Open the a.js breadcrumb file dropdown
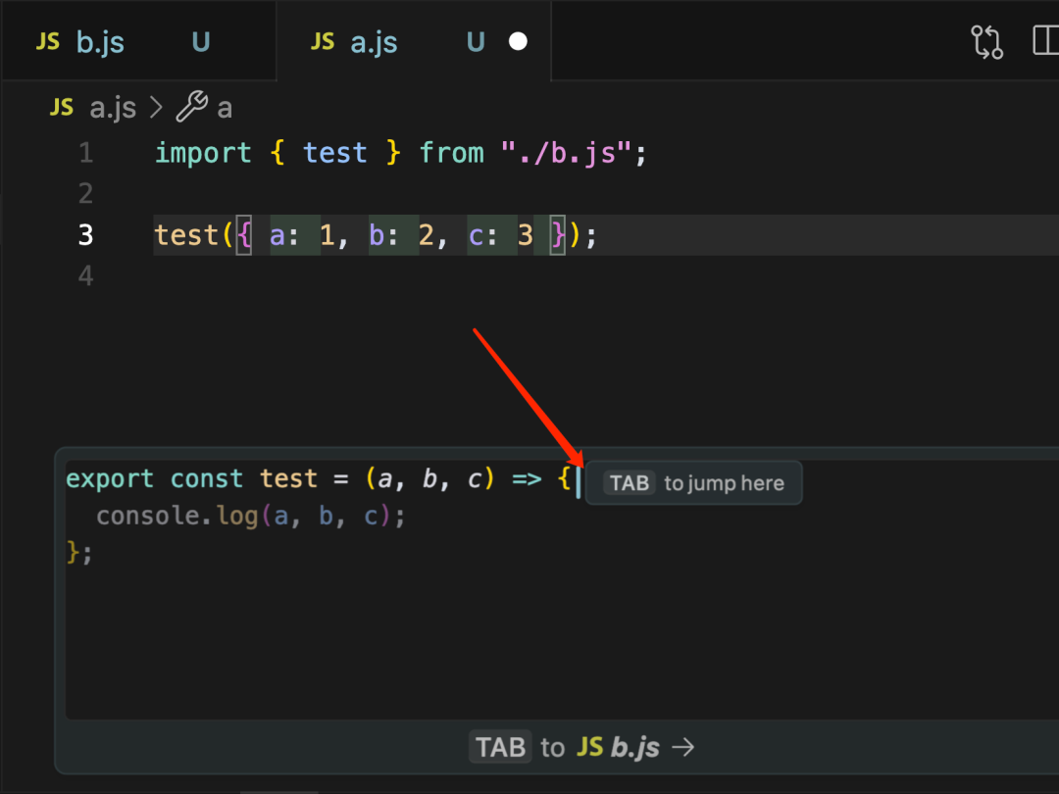Viewport: 1059px width, 794px height. click(113, 107)
